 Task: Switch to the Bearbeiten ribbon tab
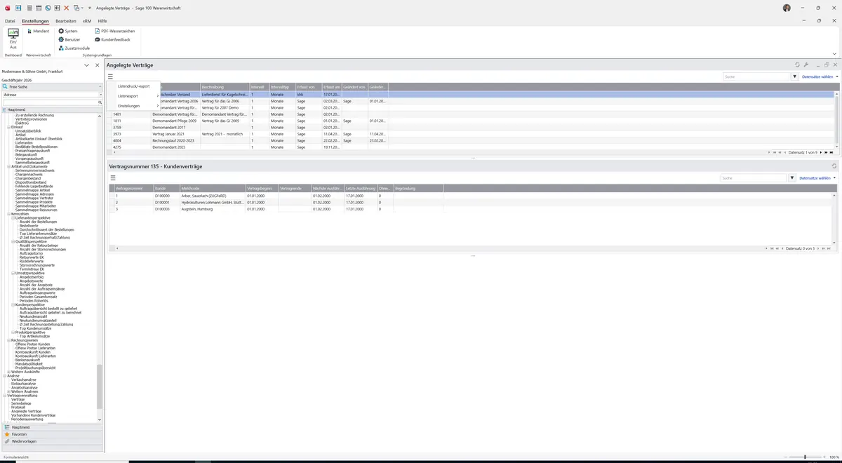tap(66, 21)
